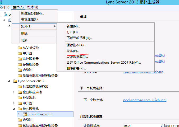179x127 pixels.
Task: Click the folder icon of 监控服务器
Action: [20, 59]
